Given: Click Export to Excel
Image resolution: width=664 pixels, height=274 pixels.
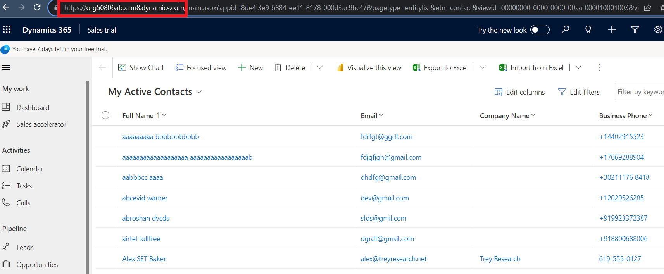Looking at the screenshot, I should point(440,67).
